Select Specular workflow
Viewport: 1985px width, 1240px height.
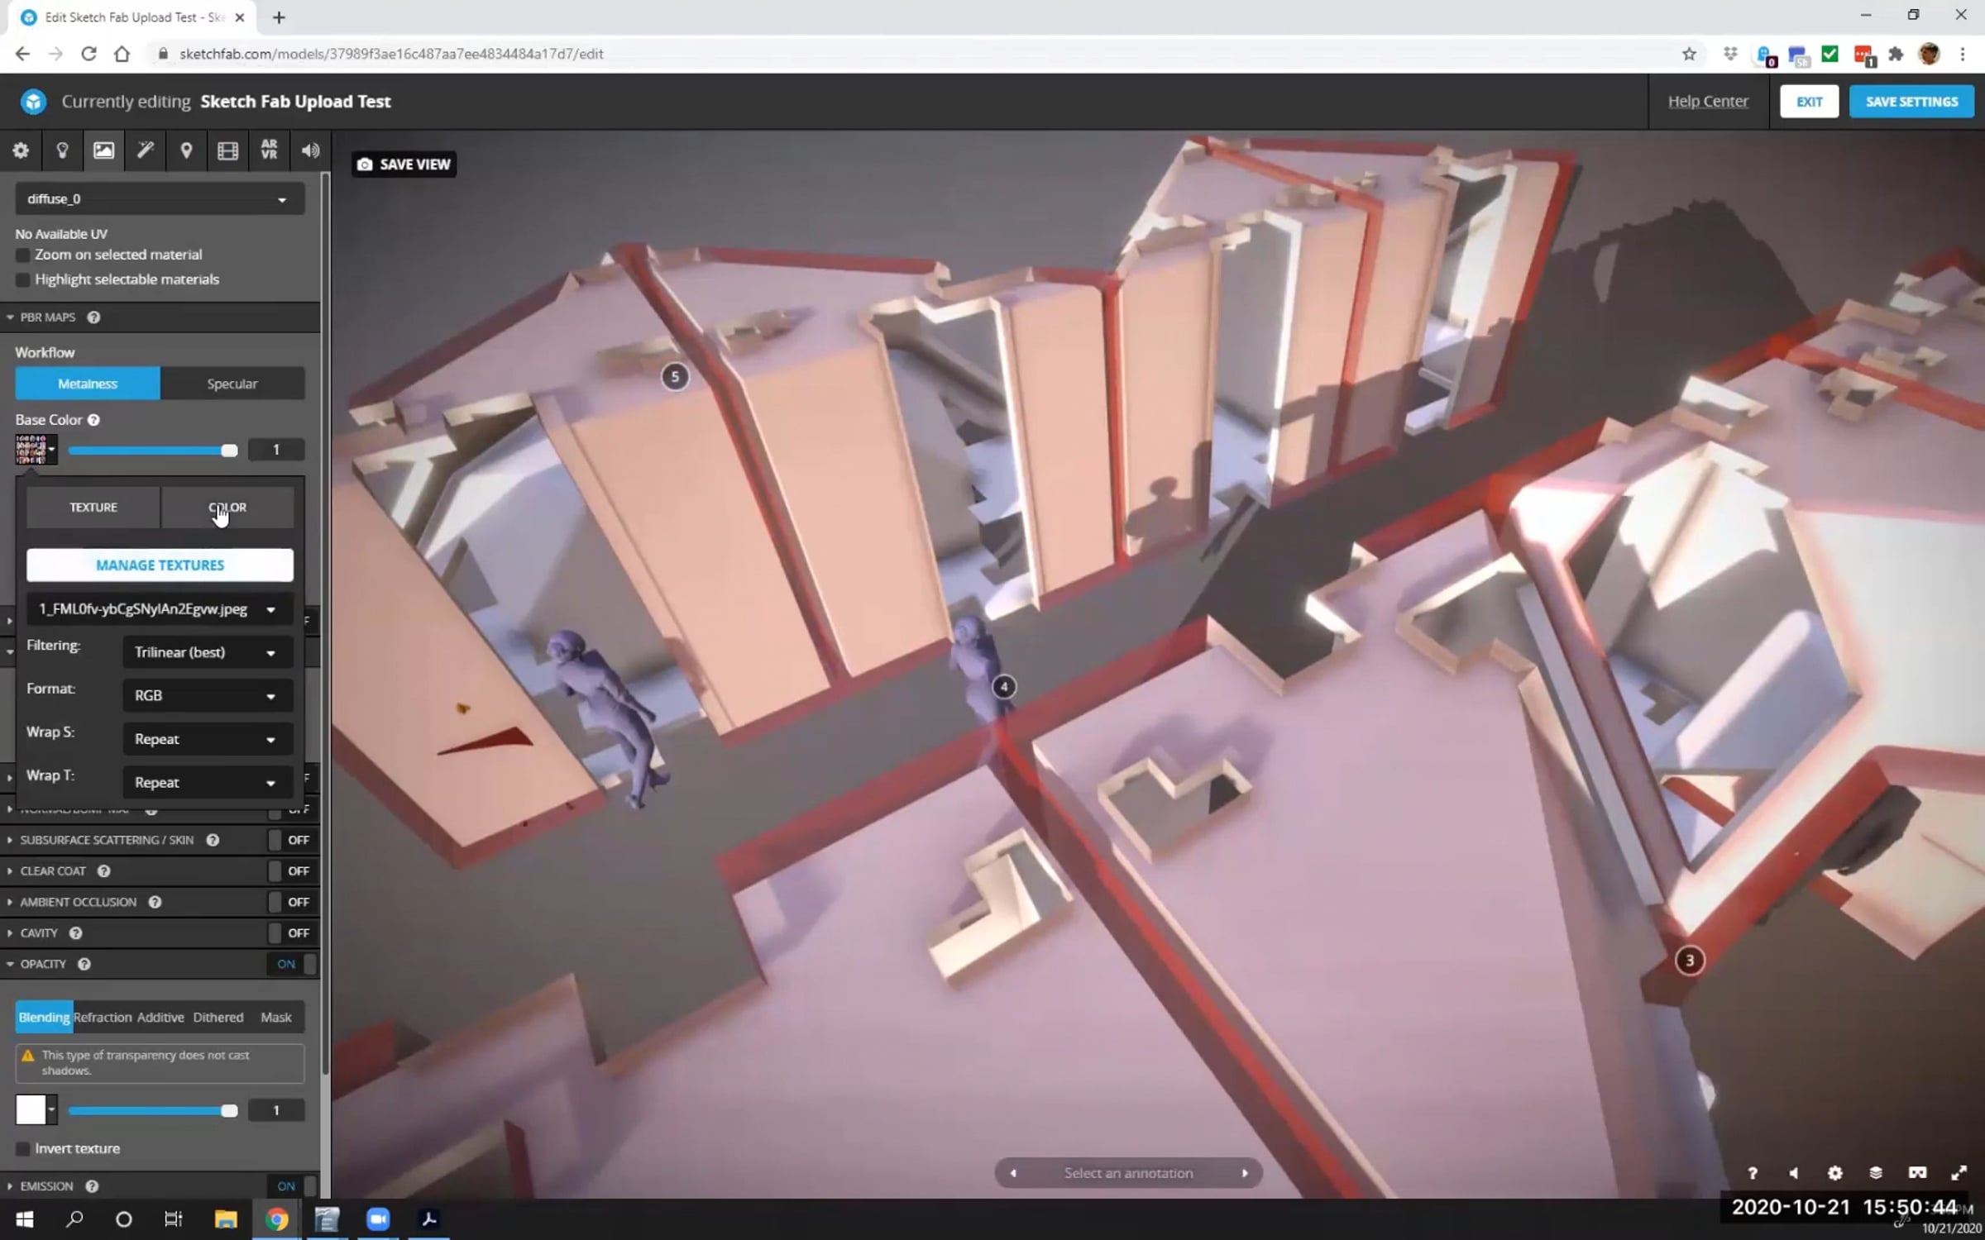click(232, 384)
